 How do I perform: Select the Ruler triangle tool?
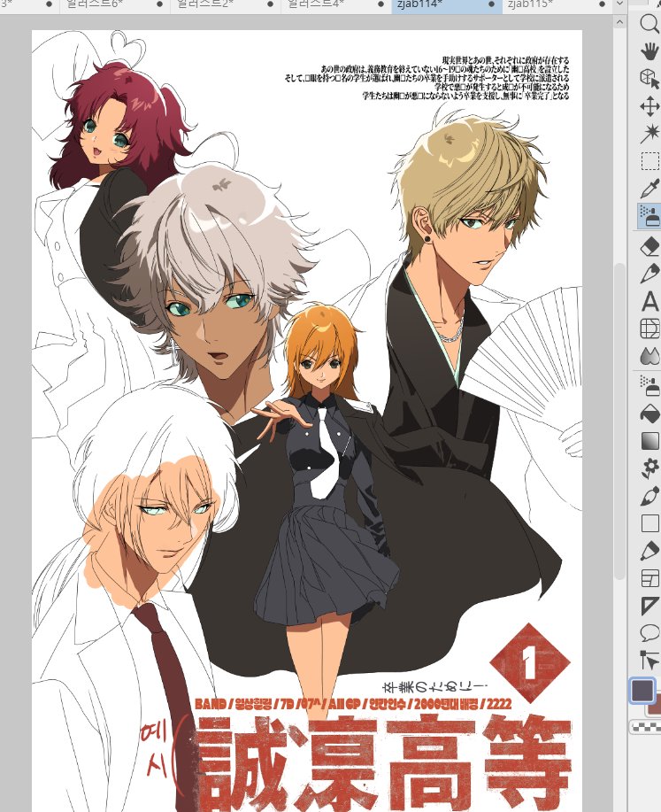649,606
